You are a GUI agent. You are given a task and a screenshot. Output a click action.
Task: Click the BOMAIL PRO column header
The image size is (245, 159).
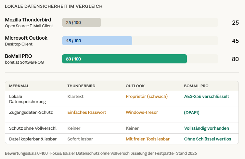[x=196, y=86]
